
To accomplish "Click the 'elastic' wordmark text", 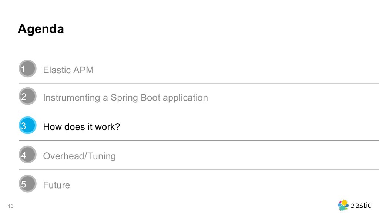I will (360, 205).
